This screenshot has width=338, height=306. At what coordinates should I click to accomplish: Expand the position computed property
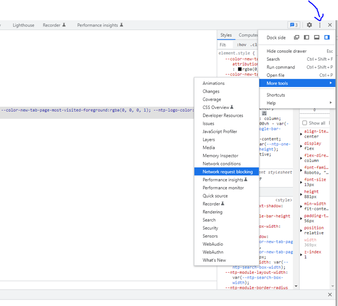[x=301, y=230]
